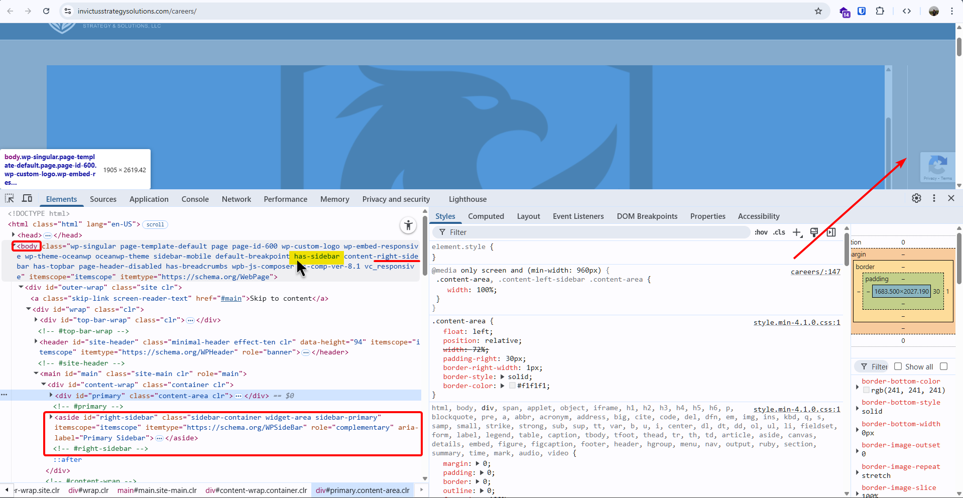The height and width of the screenshot is (498, 963).
Task: Go back with the browser back arrow
Action: (10, 11)
